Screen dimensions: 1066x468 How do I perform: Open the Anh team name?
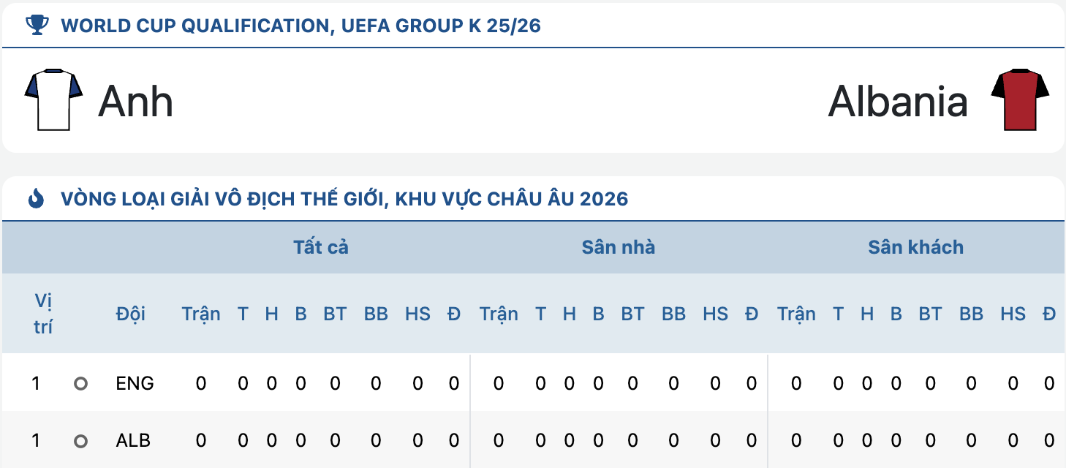coord(136,101)
